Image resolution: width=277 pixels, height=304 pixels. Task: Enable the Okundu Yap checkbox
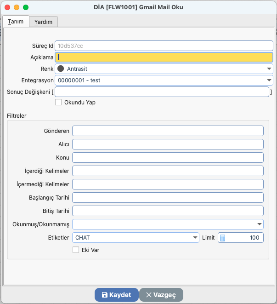coord(58,102)
